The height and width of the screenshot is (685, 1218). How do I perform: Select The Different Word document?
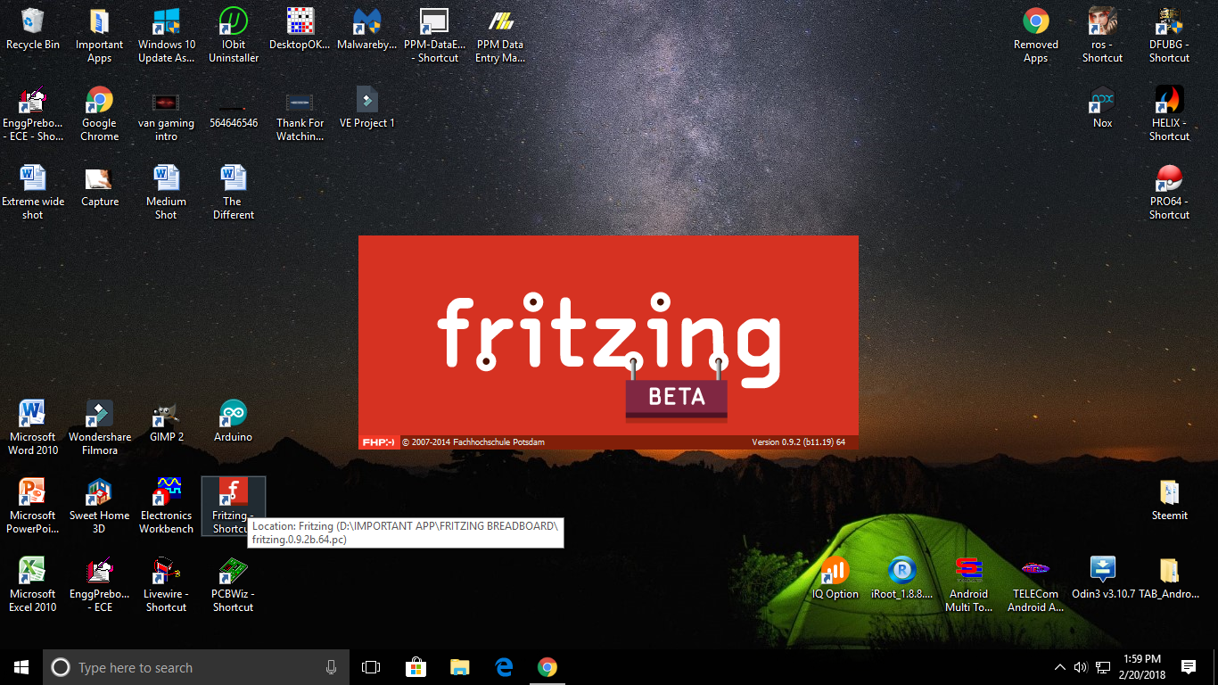click(234, 193)
